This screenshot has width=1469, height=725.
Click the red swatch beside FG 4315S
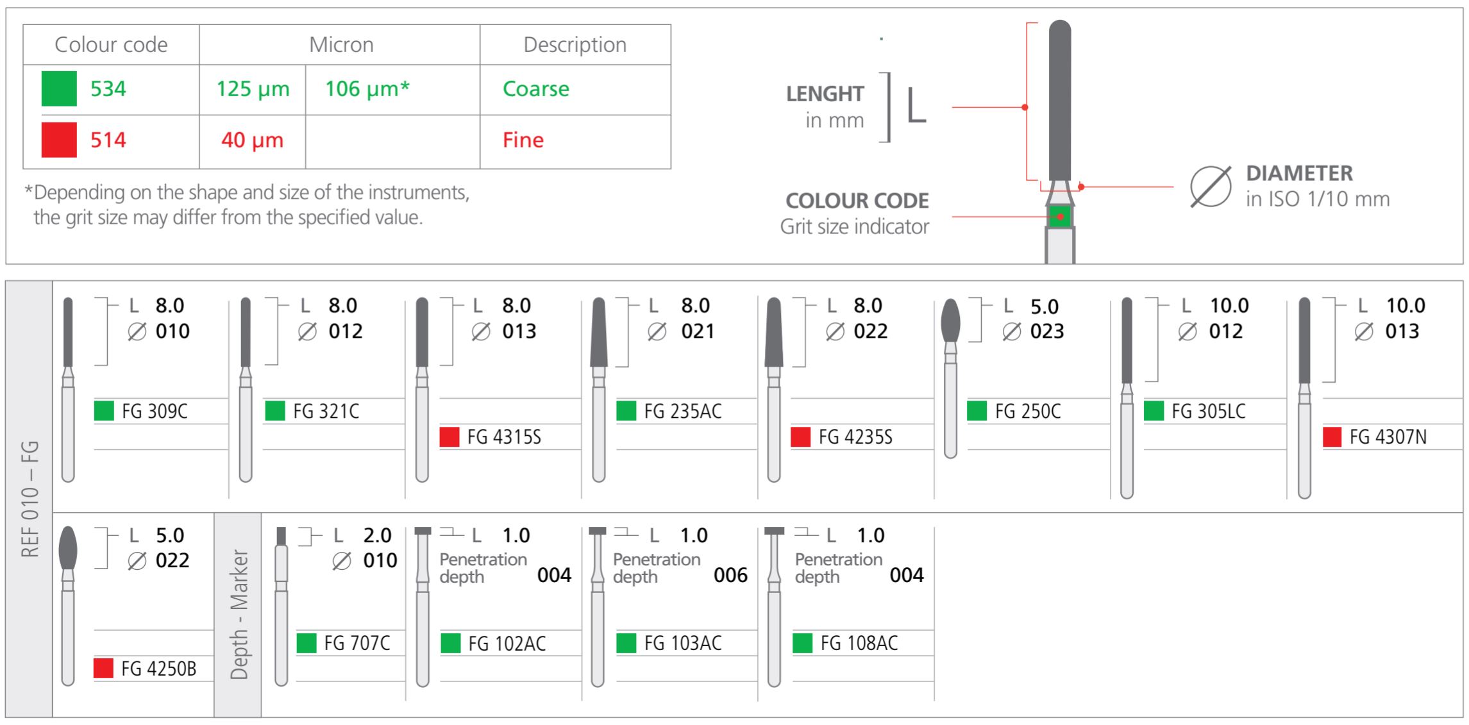[449, 437]
